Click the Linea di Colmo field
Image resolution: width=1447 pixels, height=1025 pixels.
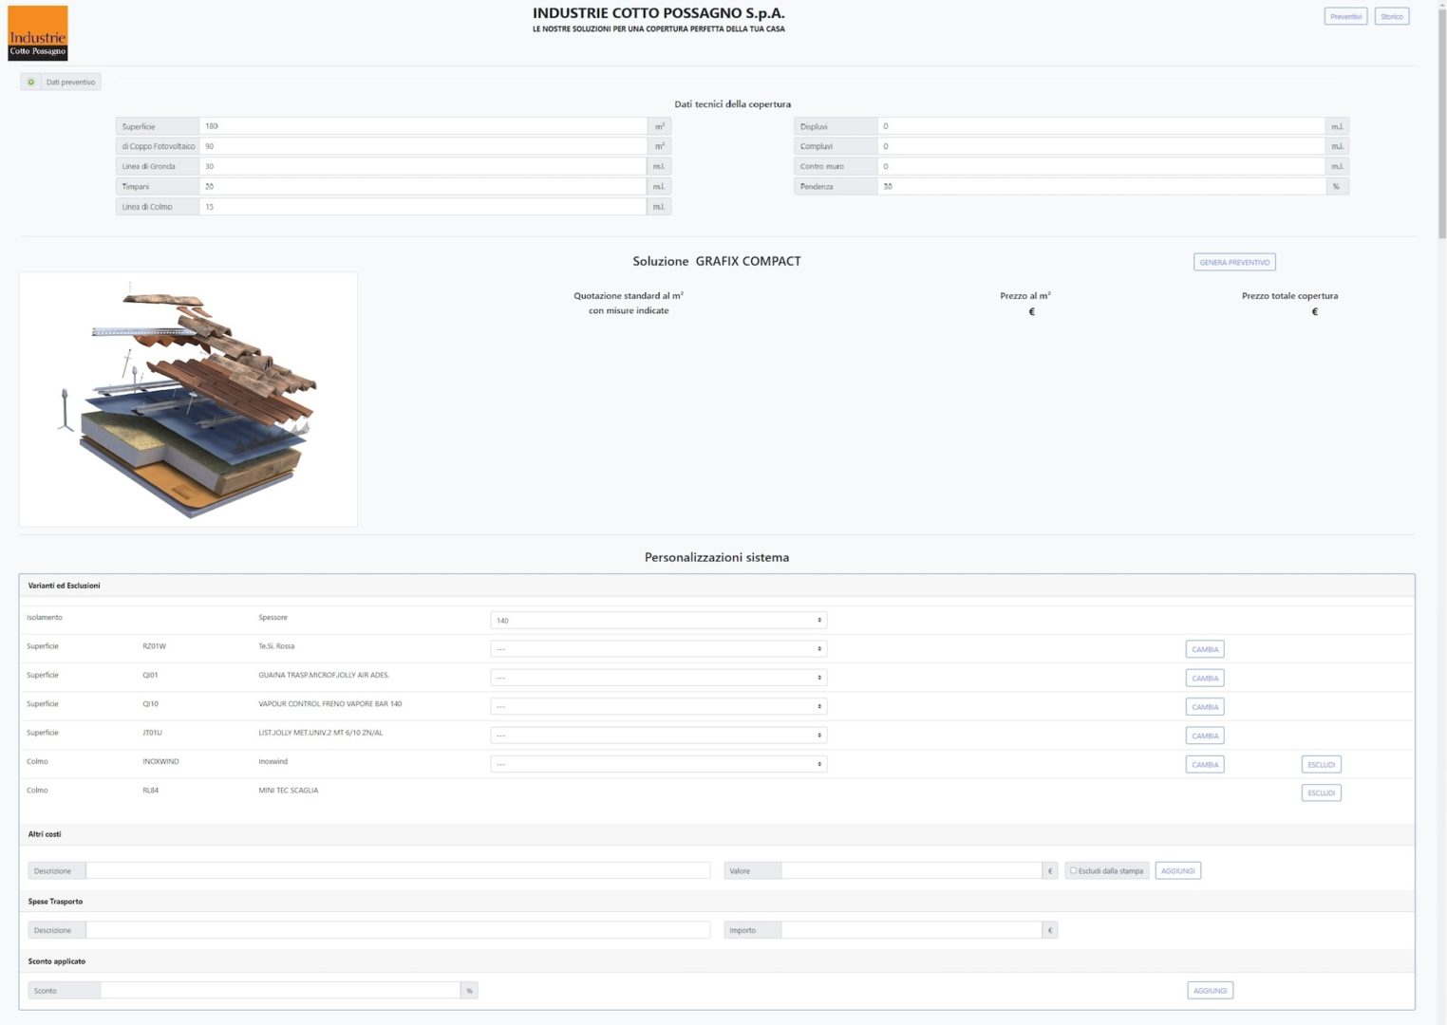point(423,207)
